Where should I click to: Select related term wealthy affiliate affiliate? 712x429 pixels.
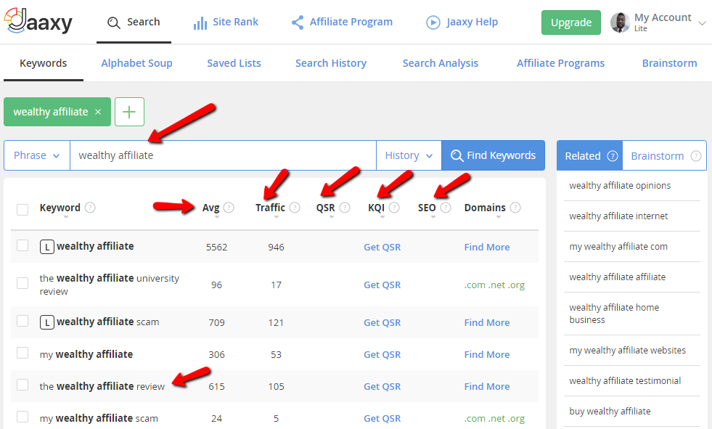tap(617, 277)
